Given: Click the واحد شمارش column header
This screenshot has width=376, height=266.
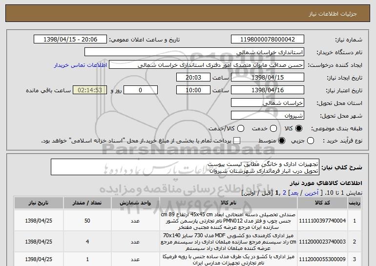Looking at the screenshot, I should [x=135, y=203].
